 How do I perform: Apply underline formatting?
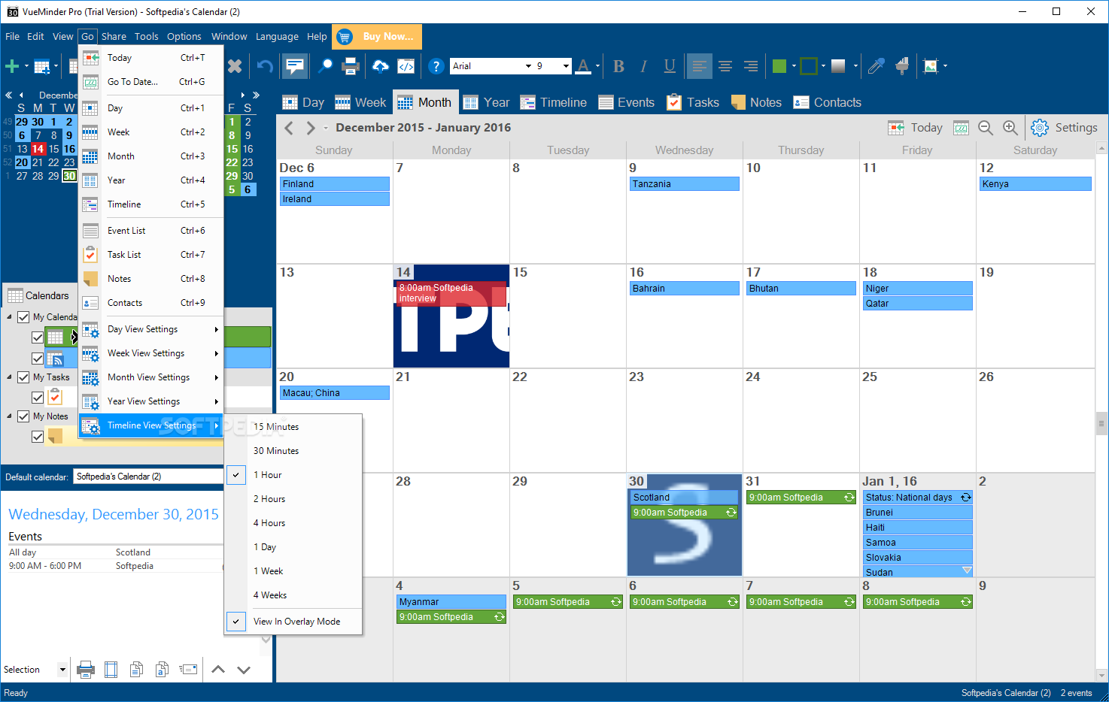(670, 66)
